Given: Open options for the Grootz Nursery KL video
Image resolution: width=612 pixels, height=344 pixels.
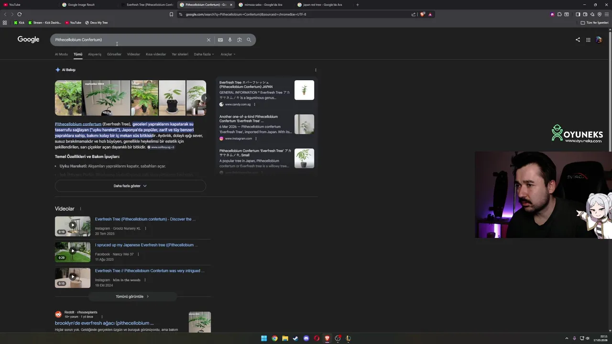Looking at the screenshot, I should [x=145, y=228].
